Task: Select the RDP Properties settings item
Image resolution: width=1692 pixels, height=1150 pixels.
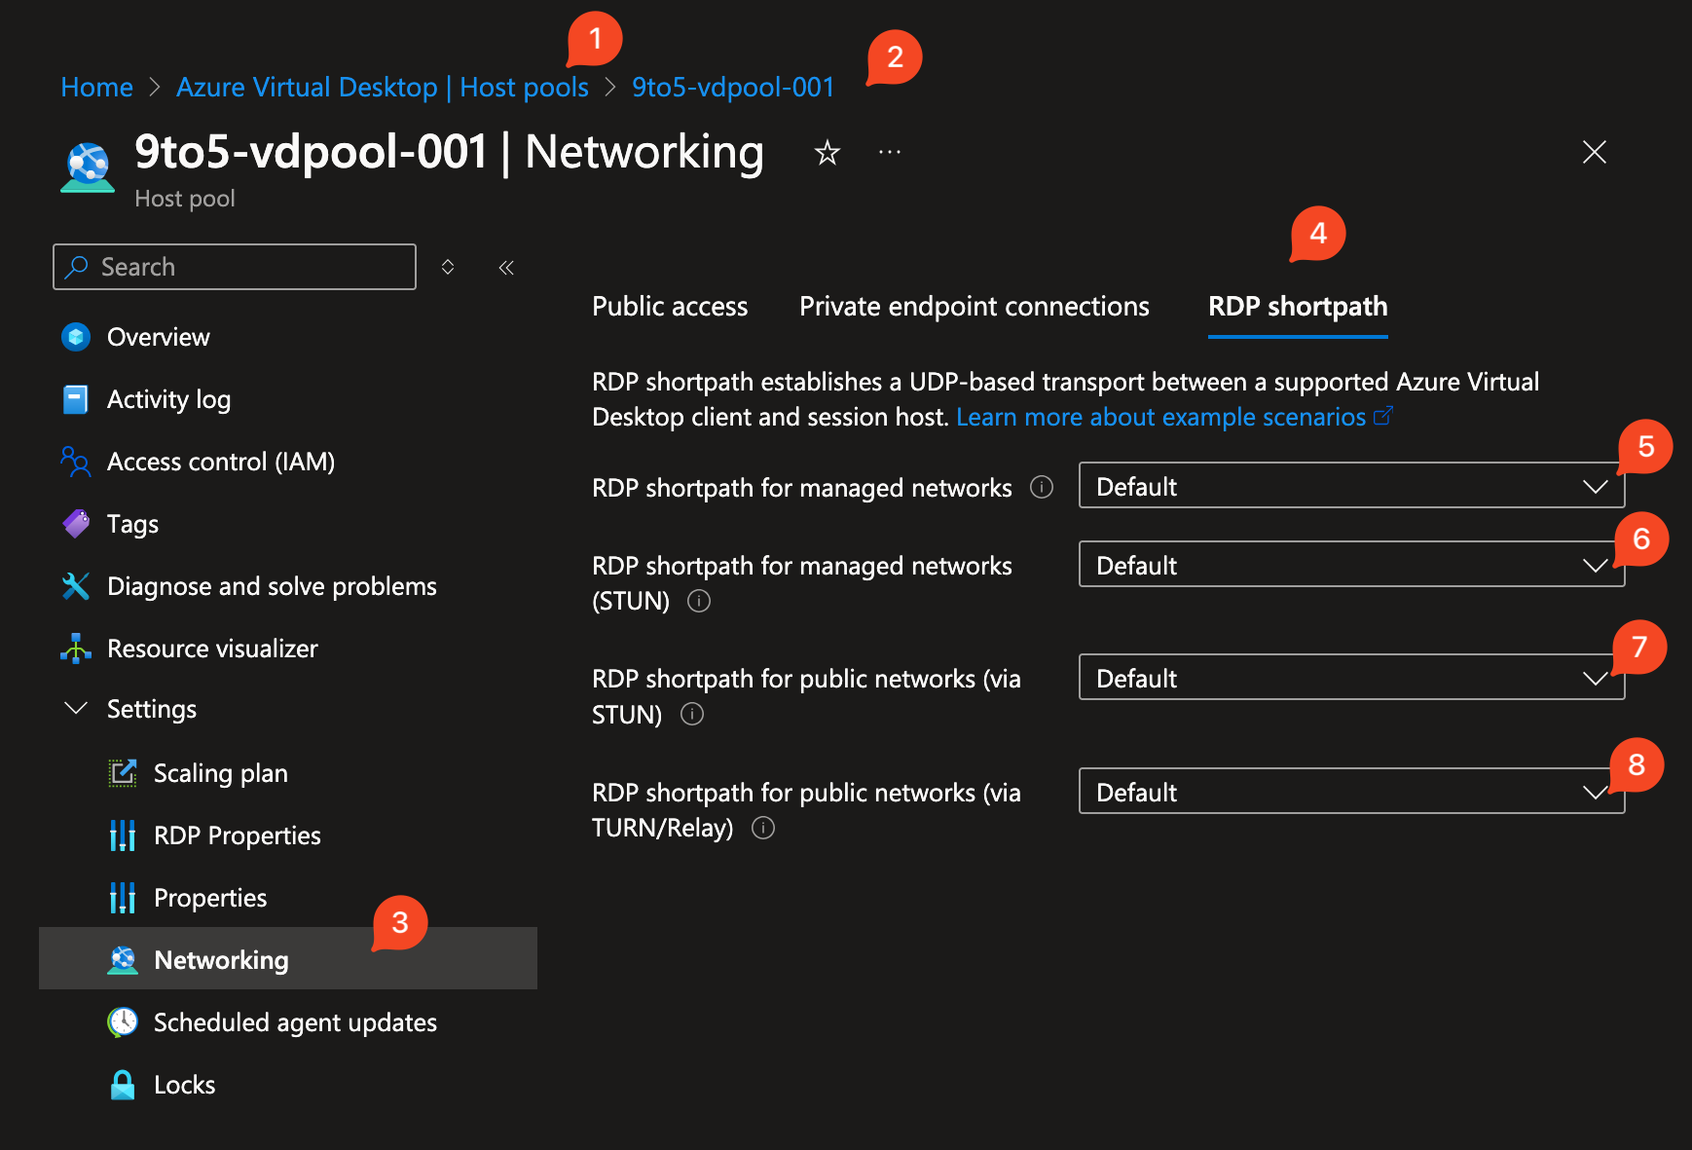Action: [x=237, y=835]
